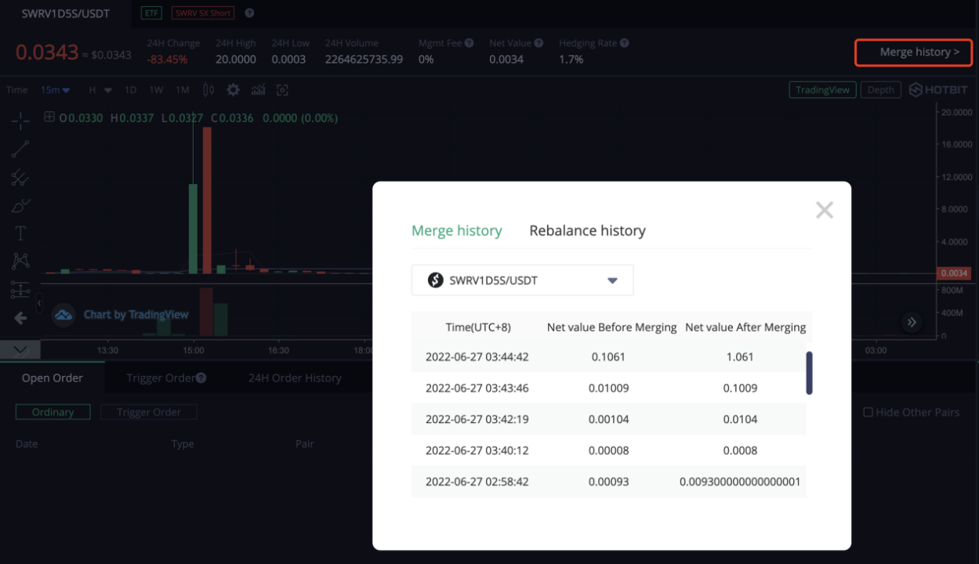This screenshot has width=979, height=564.
Task: Close the merge history dialog
Action: coord(824,210)
